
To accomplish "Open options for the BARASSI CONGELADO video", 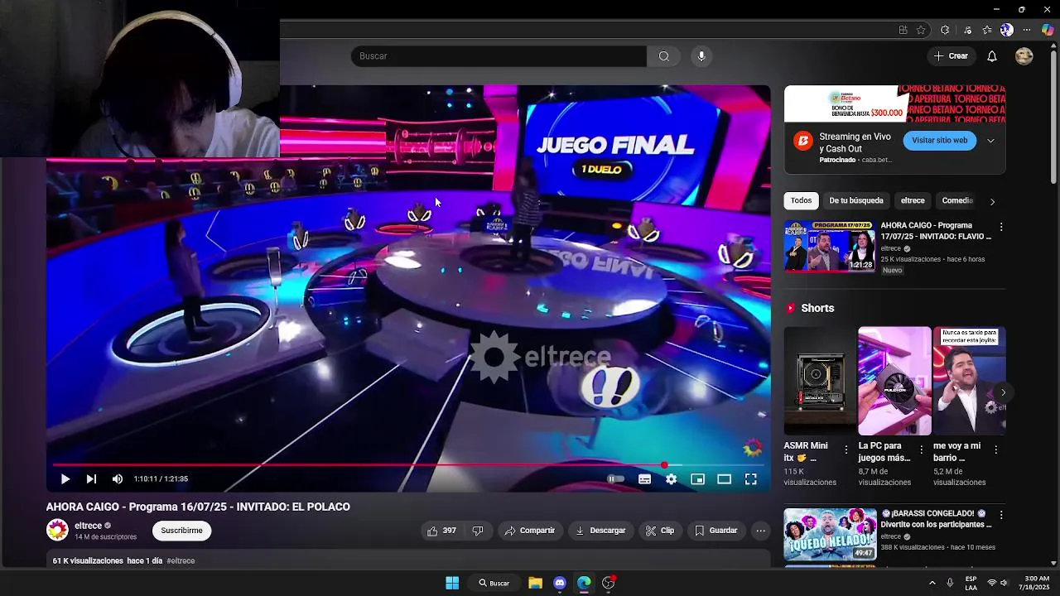I will click(x=1001, y=515).
